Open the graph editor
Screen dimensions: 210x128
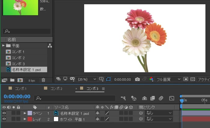click(x=172, y=98)
